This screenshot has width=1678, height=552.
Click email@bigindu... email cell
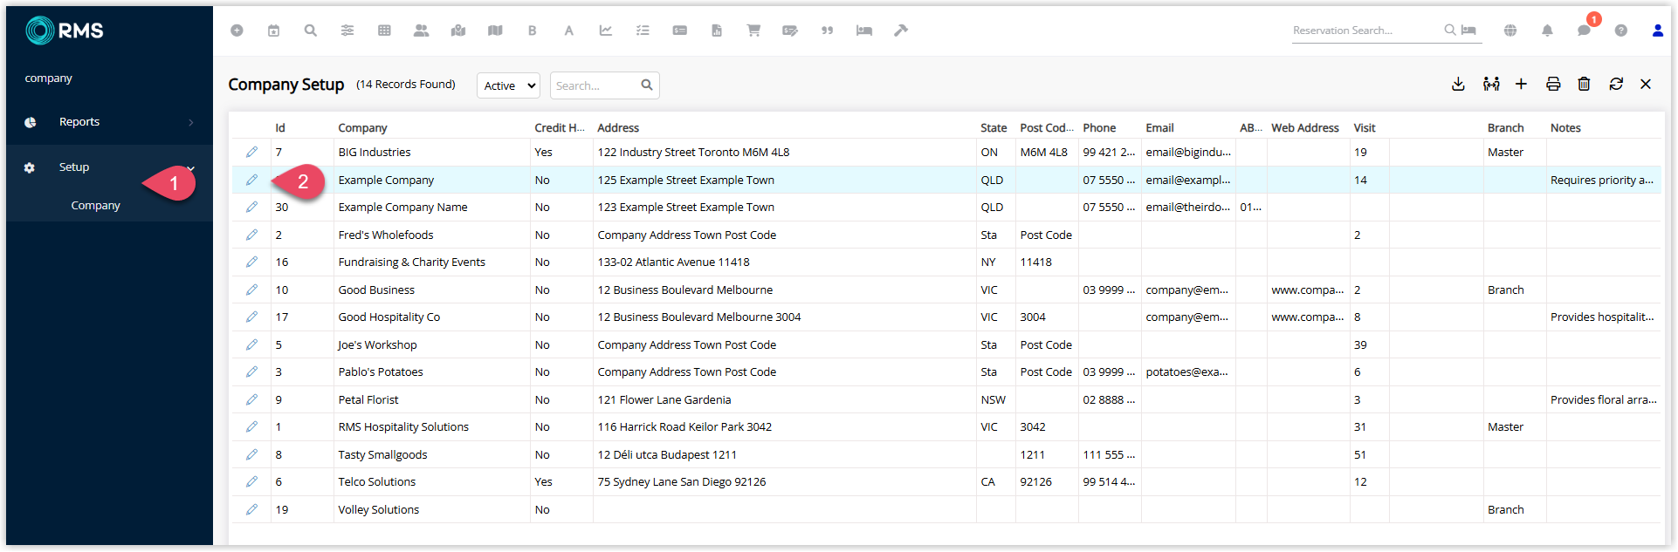1188,153
